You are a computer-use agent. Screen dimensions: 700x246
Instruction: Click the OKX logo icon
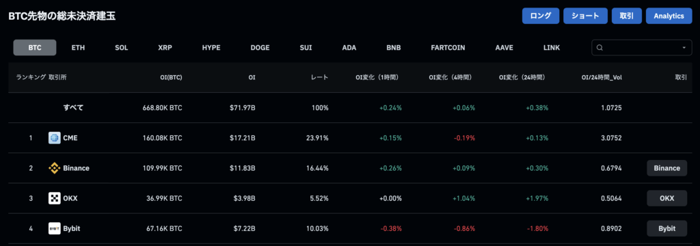coord(55,198)
